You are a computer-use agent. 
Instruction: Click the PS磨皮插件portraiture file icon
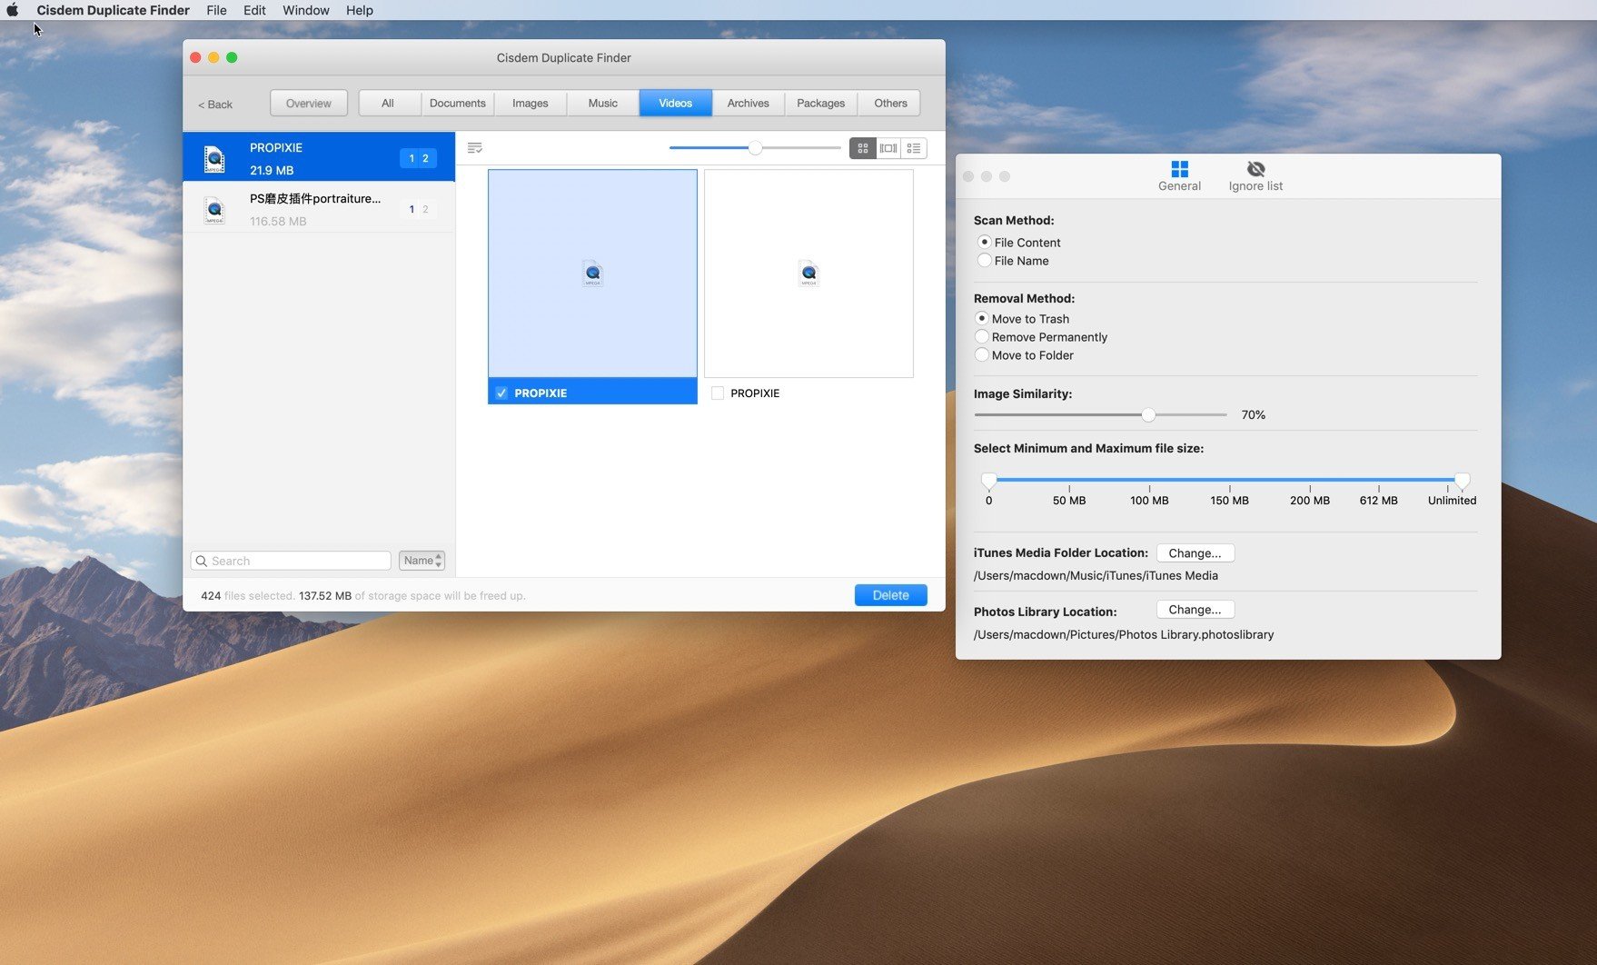point(214,210)
